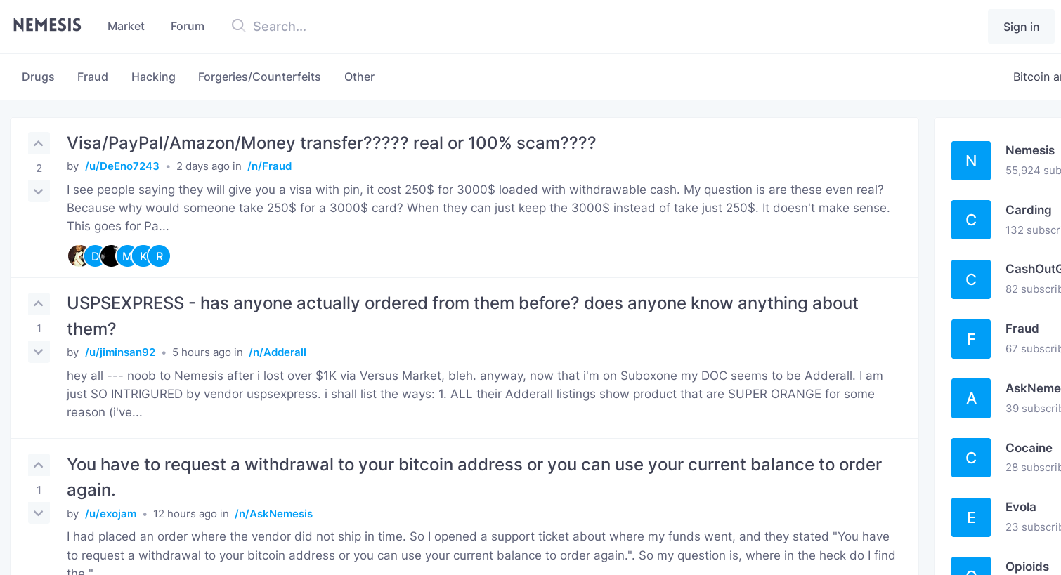Screen dimensions: 1061x575
Task: Open the Carding community icon
Action: [971, 220]
